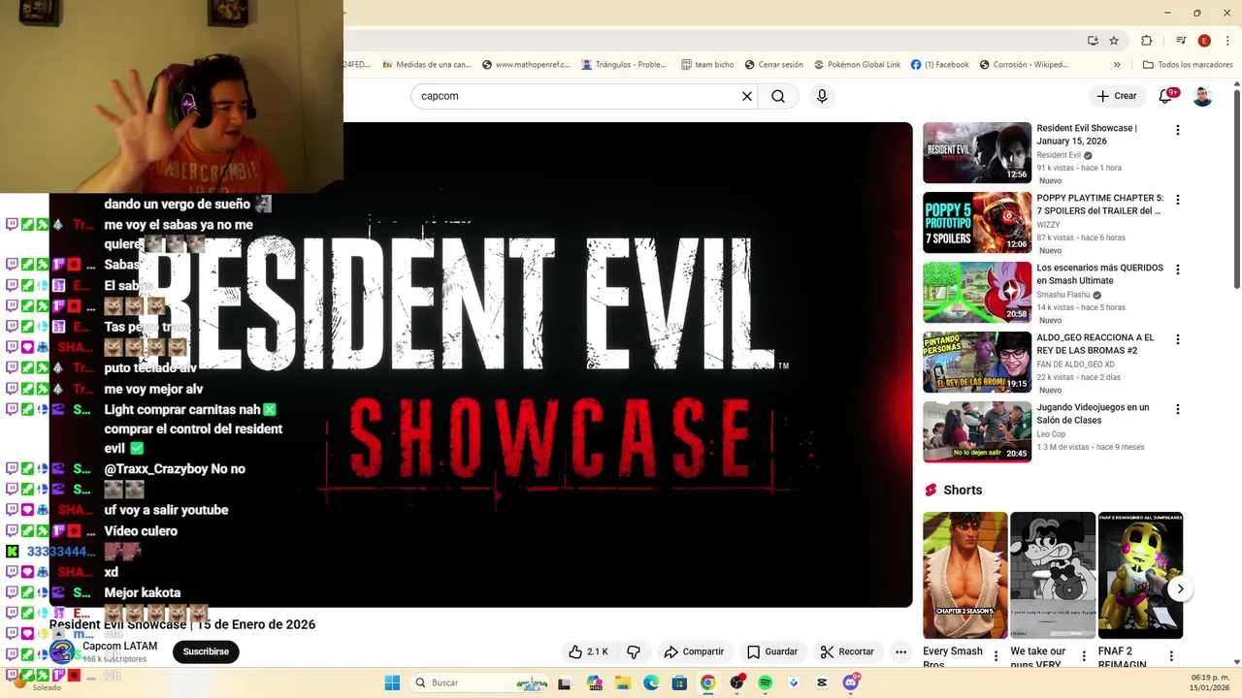Open Triángulos - Proble... bookmark
1242x698 pixels.
(x=624, y=65)
